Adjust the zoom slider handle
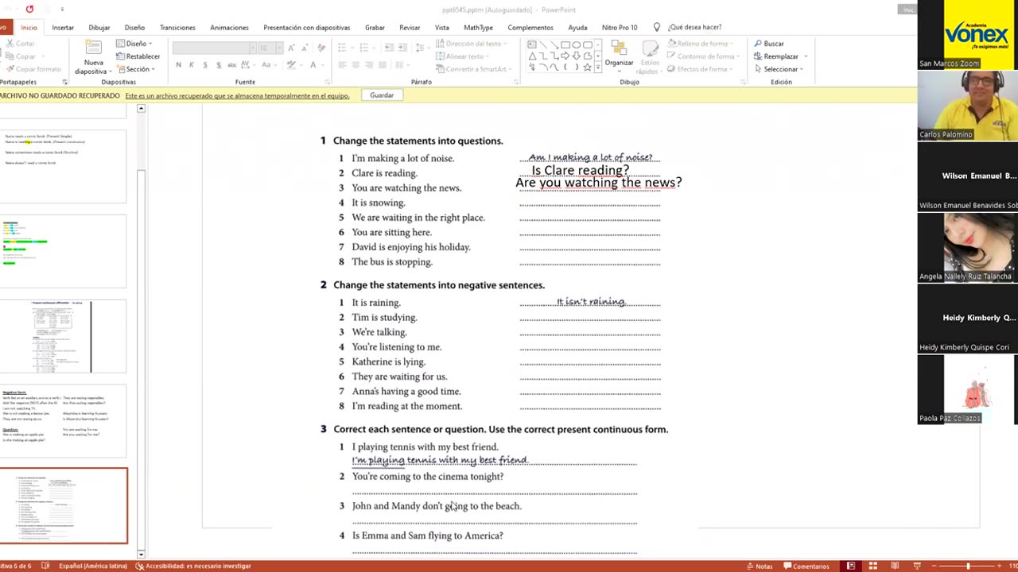The image size is (1018, 572). click(x=968, y=566)
